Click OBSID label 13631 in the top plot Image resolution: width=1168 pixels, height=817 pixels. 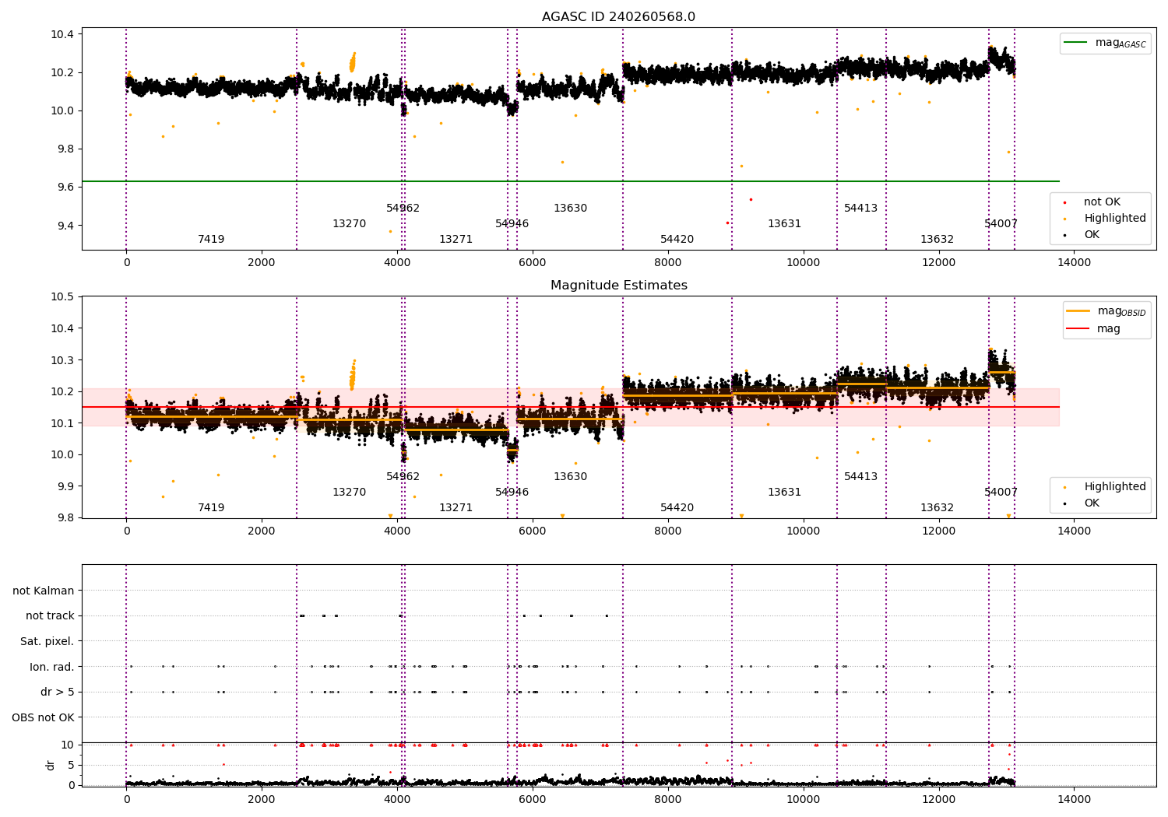[x=784, y=224]
